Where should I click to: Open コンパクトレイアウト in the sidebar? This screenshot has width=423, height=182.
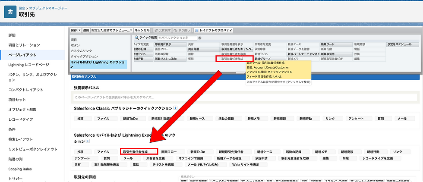pyautogui.click(x=25, y=90)
